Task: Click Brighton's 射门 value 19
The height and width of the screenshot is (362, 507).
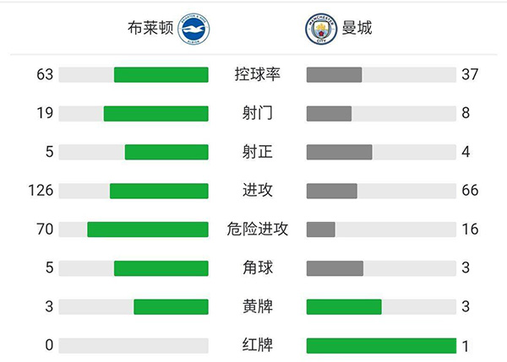Action: coord(45,113)
